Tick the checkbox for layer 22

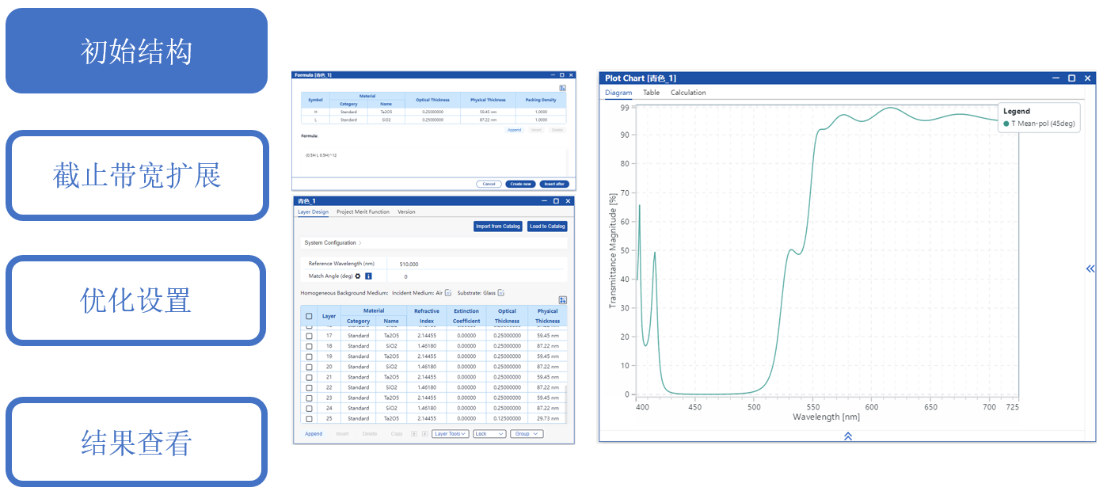click(x=309, y=387)
